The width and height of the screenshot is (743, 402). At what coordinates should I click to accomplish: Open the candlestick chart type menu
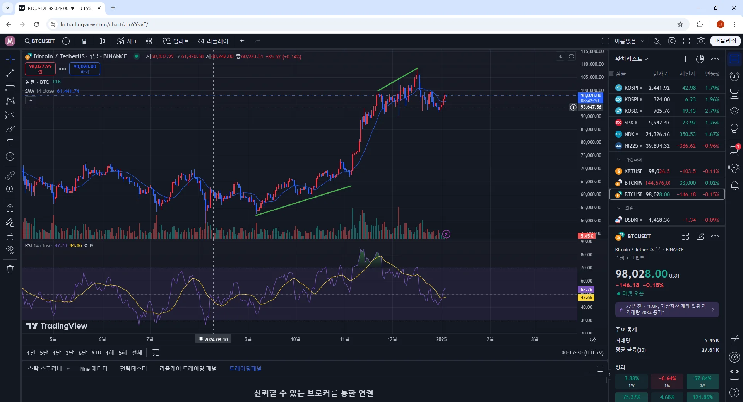click(x=102, y=41)
